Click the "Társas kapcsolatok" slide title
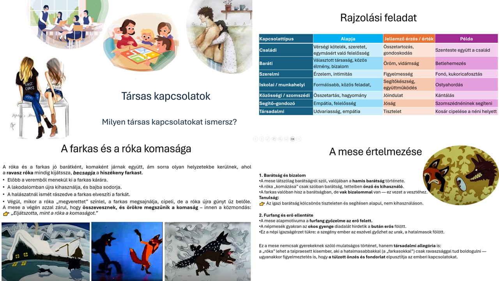Viewport: 499px width, 281px height. point(166,96)
